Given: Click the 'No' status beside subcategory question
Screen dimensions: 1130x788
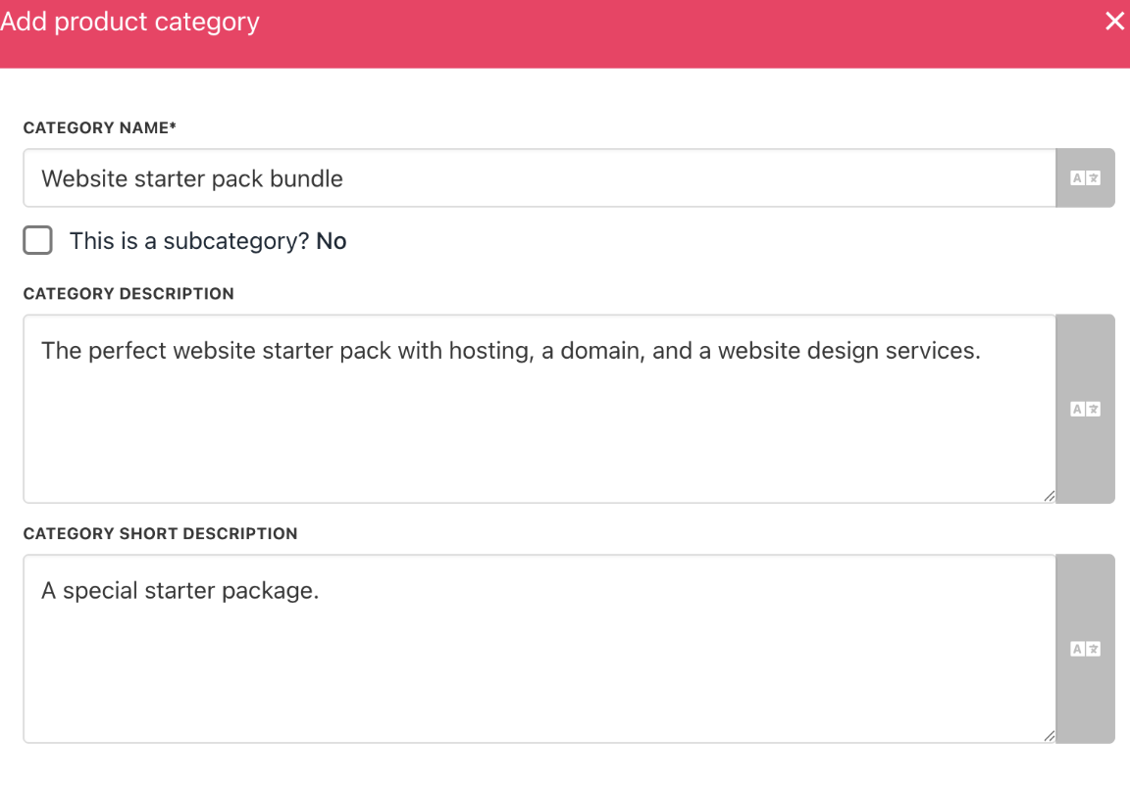Looking at the screenshot, I should pos(332,241).
